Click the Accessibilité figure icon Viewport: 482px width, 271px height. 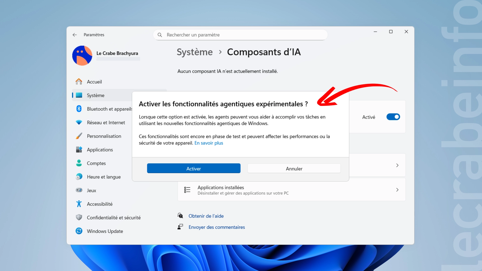click(79, 204)
